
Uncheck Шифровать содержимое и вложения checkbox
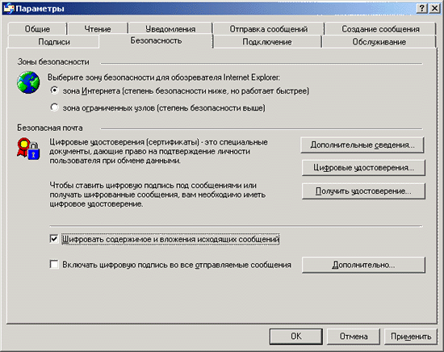coord(54,239)
